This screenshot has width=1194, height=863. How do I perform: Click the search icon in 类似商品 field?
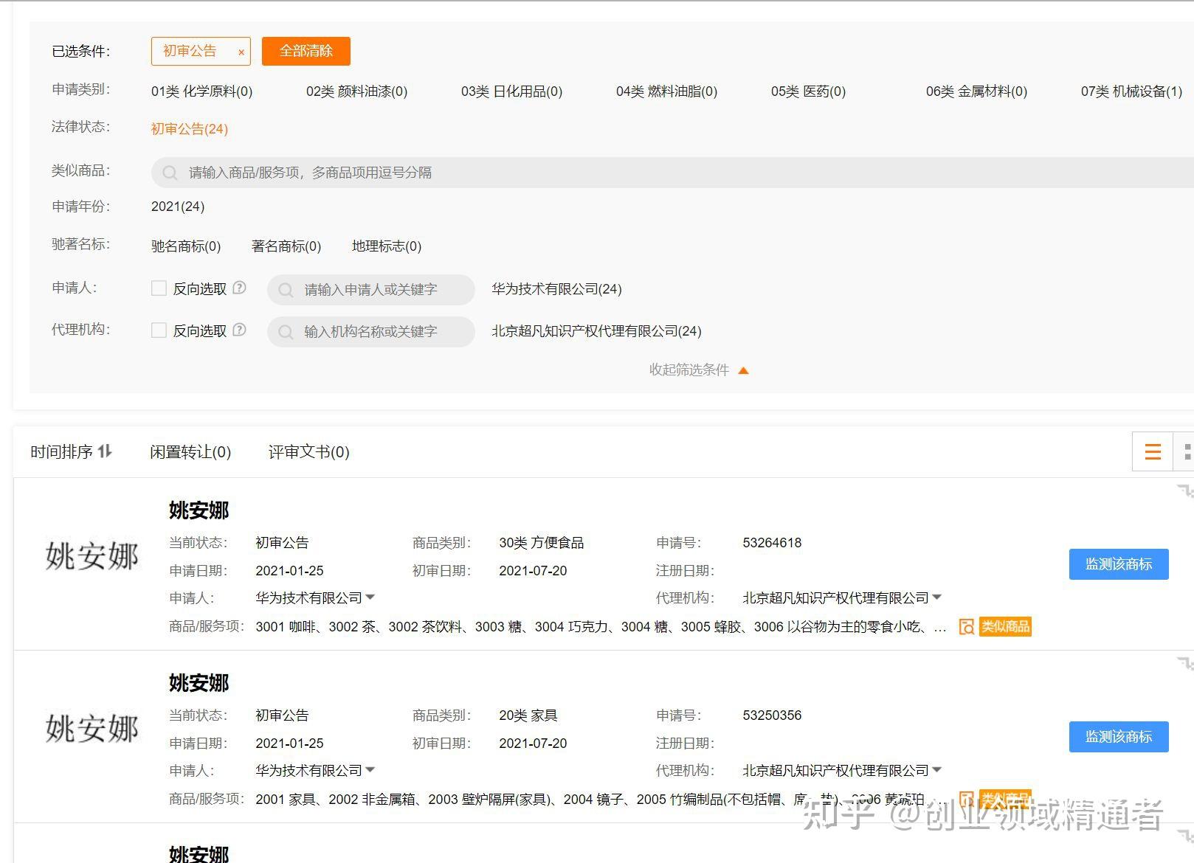[x=170, y=173]
